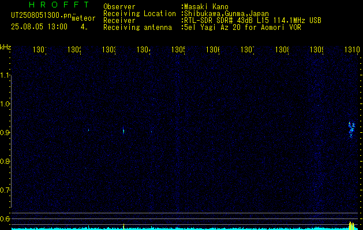Screen dimensions: 363x230
Task: Click the date stamp 25.08.05 13:00
Action: coord(39,27)
